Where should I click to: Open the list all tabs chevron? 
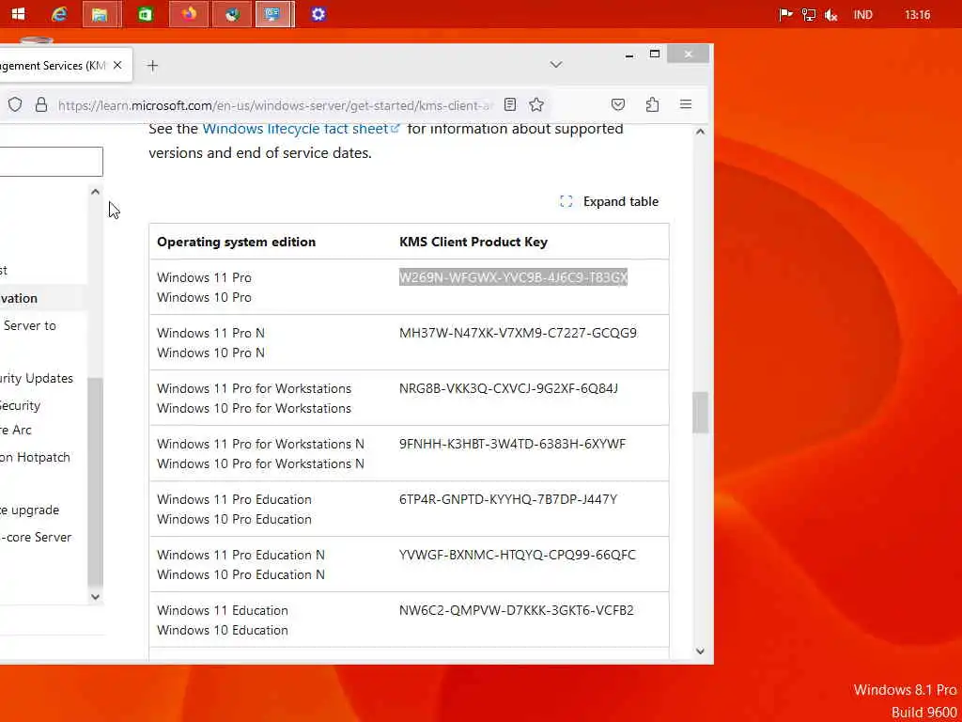[x=556, y=65]
